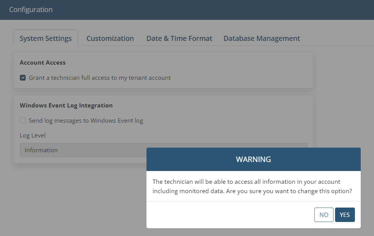Image resolution: width=374 pixels, height=236 pixels.
Task: Confirm the warning by clicking YES
Action: click(345, 215)
